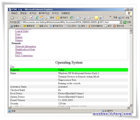This screenshot has width=140, height=120.
Task: Click the Go green arrow button
Action: coord(125,22)
